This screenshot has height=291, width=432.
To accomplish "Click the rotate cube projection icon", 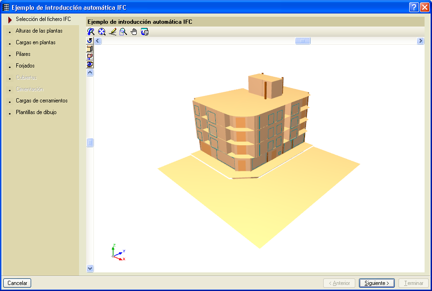I will (x=90, y=56).
